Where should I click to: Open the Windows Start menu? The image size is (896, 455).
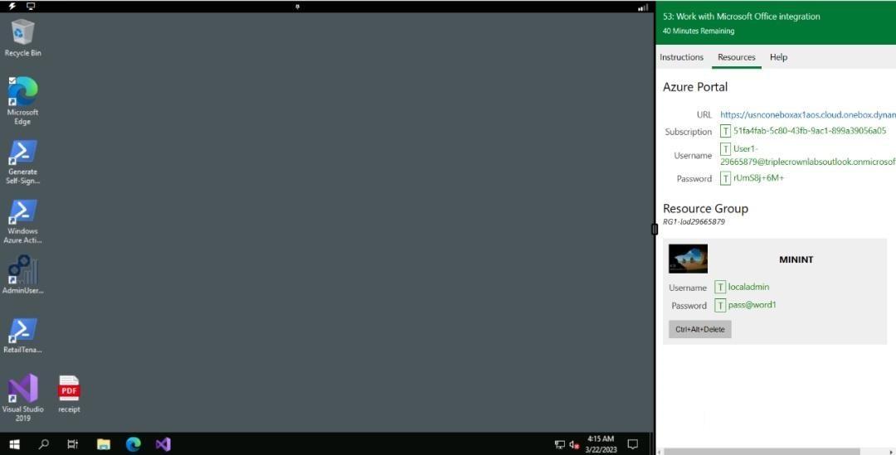14,444
